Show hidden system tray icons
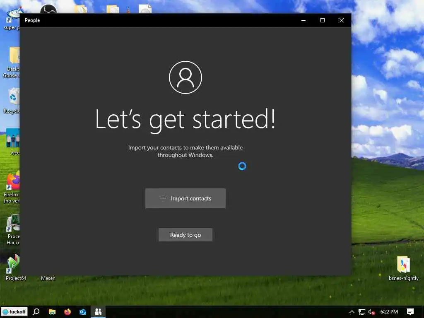The image size is (424, 318). point(352,312)
